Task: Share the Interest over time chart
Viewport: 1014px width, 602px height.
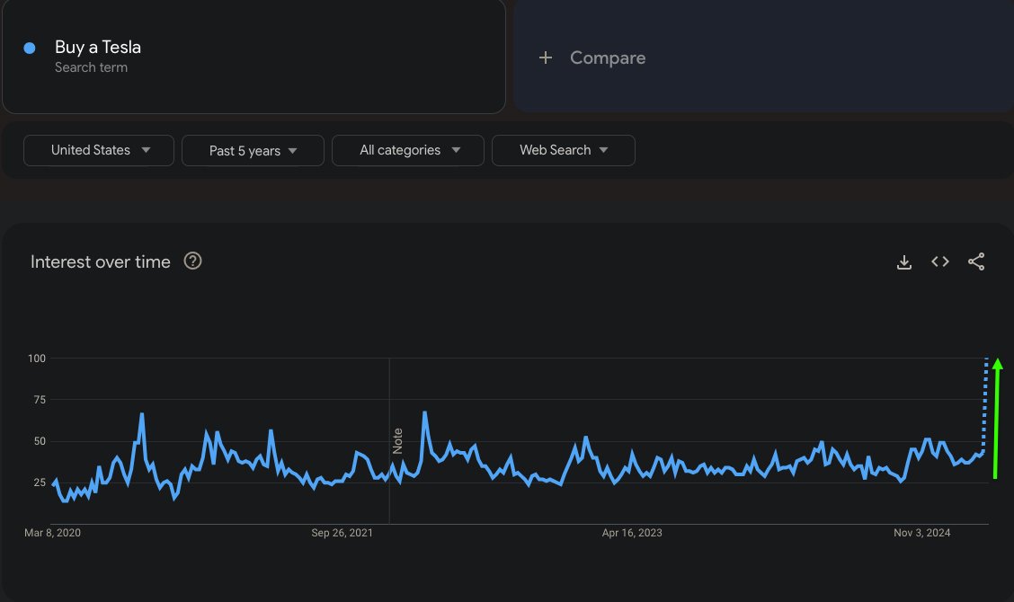Action: pos(976,261)
